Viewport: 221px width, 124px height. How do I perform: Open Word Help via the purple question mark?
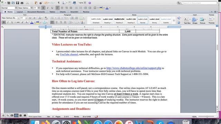[89, 3]
